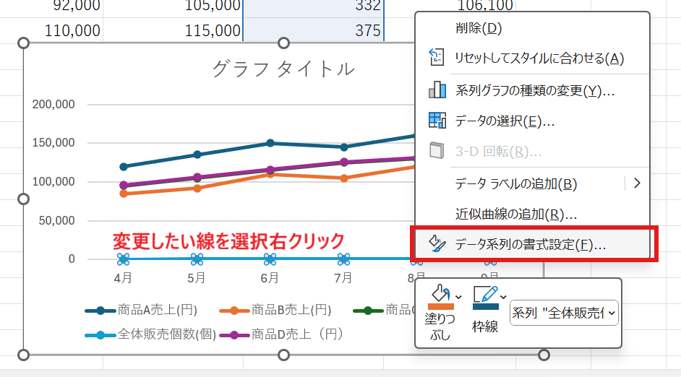Click データの選択(E) in context menu

click(x=505, y=121)
